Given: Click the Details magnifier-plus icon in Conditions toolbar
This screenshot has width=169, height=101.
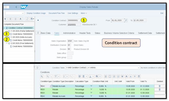Looking at the screenshot, I should [x=42, y=76].
